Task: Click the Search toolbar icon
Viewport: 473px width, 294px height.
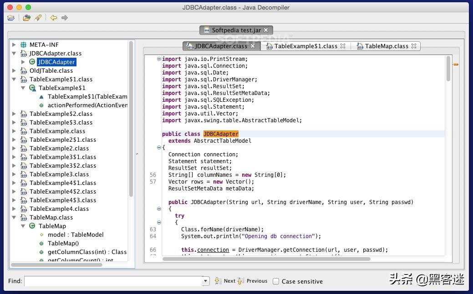Action: point(38,18)
